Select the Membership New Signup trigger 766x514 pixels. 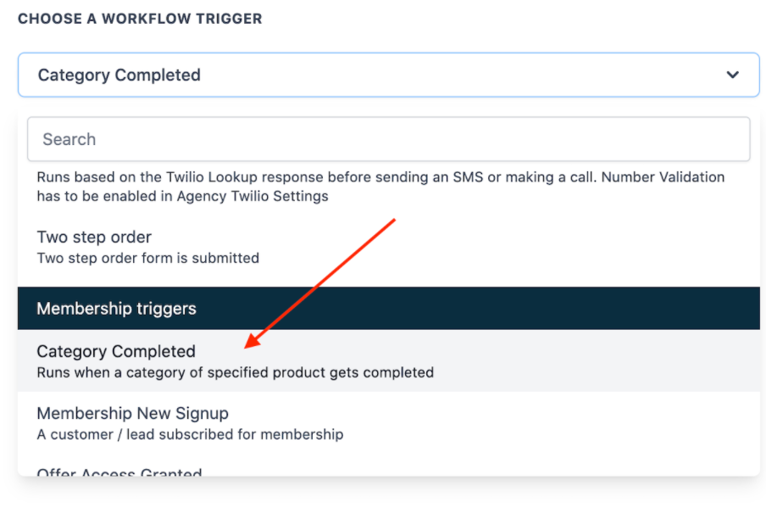pyautogui.click(x=132, y=413)
